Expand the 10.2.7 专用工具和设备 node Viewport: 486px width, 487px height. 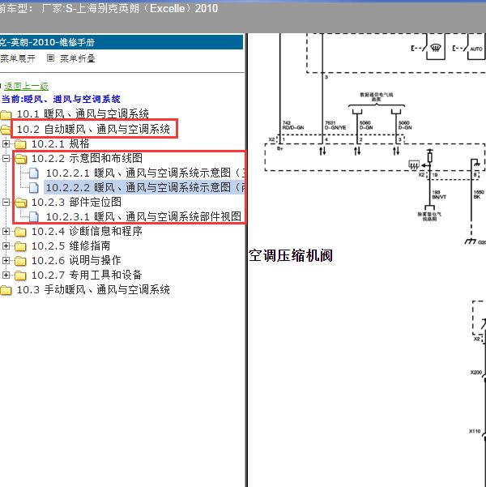tap(6, 276)
